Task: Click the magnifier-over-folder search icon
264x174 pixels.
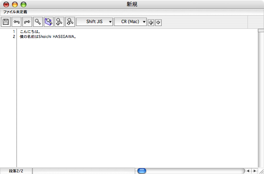Action: [49, 22]
